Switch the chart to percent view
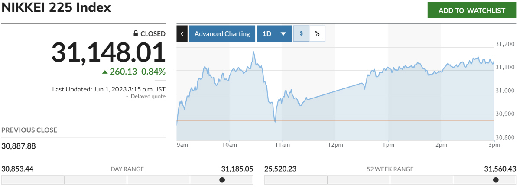Image resolution: width=520 pixels, height=192 pixels. click(317, 33)
